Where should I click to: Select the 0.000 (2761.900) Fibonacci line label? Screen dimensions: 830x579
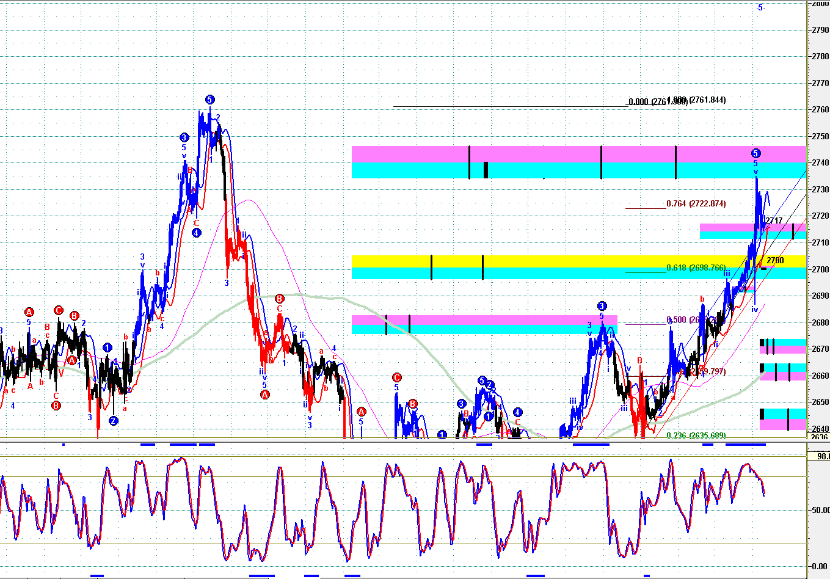tap(647, 101)
